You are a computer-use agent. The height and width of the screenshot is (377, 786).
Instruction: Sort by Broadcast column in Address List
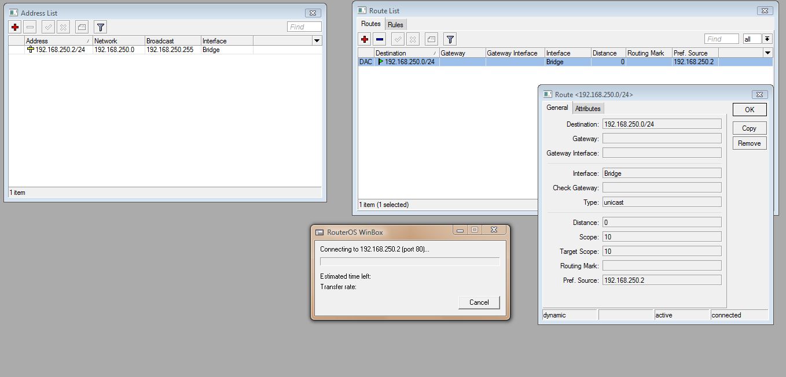coord(172,41)
